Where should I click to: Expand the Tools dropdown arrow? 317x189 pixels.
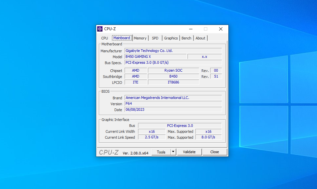(173, 152)
